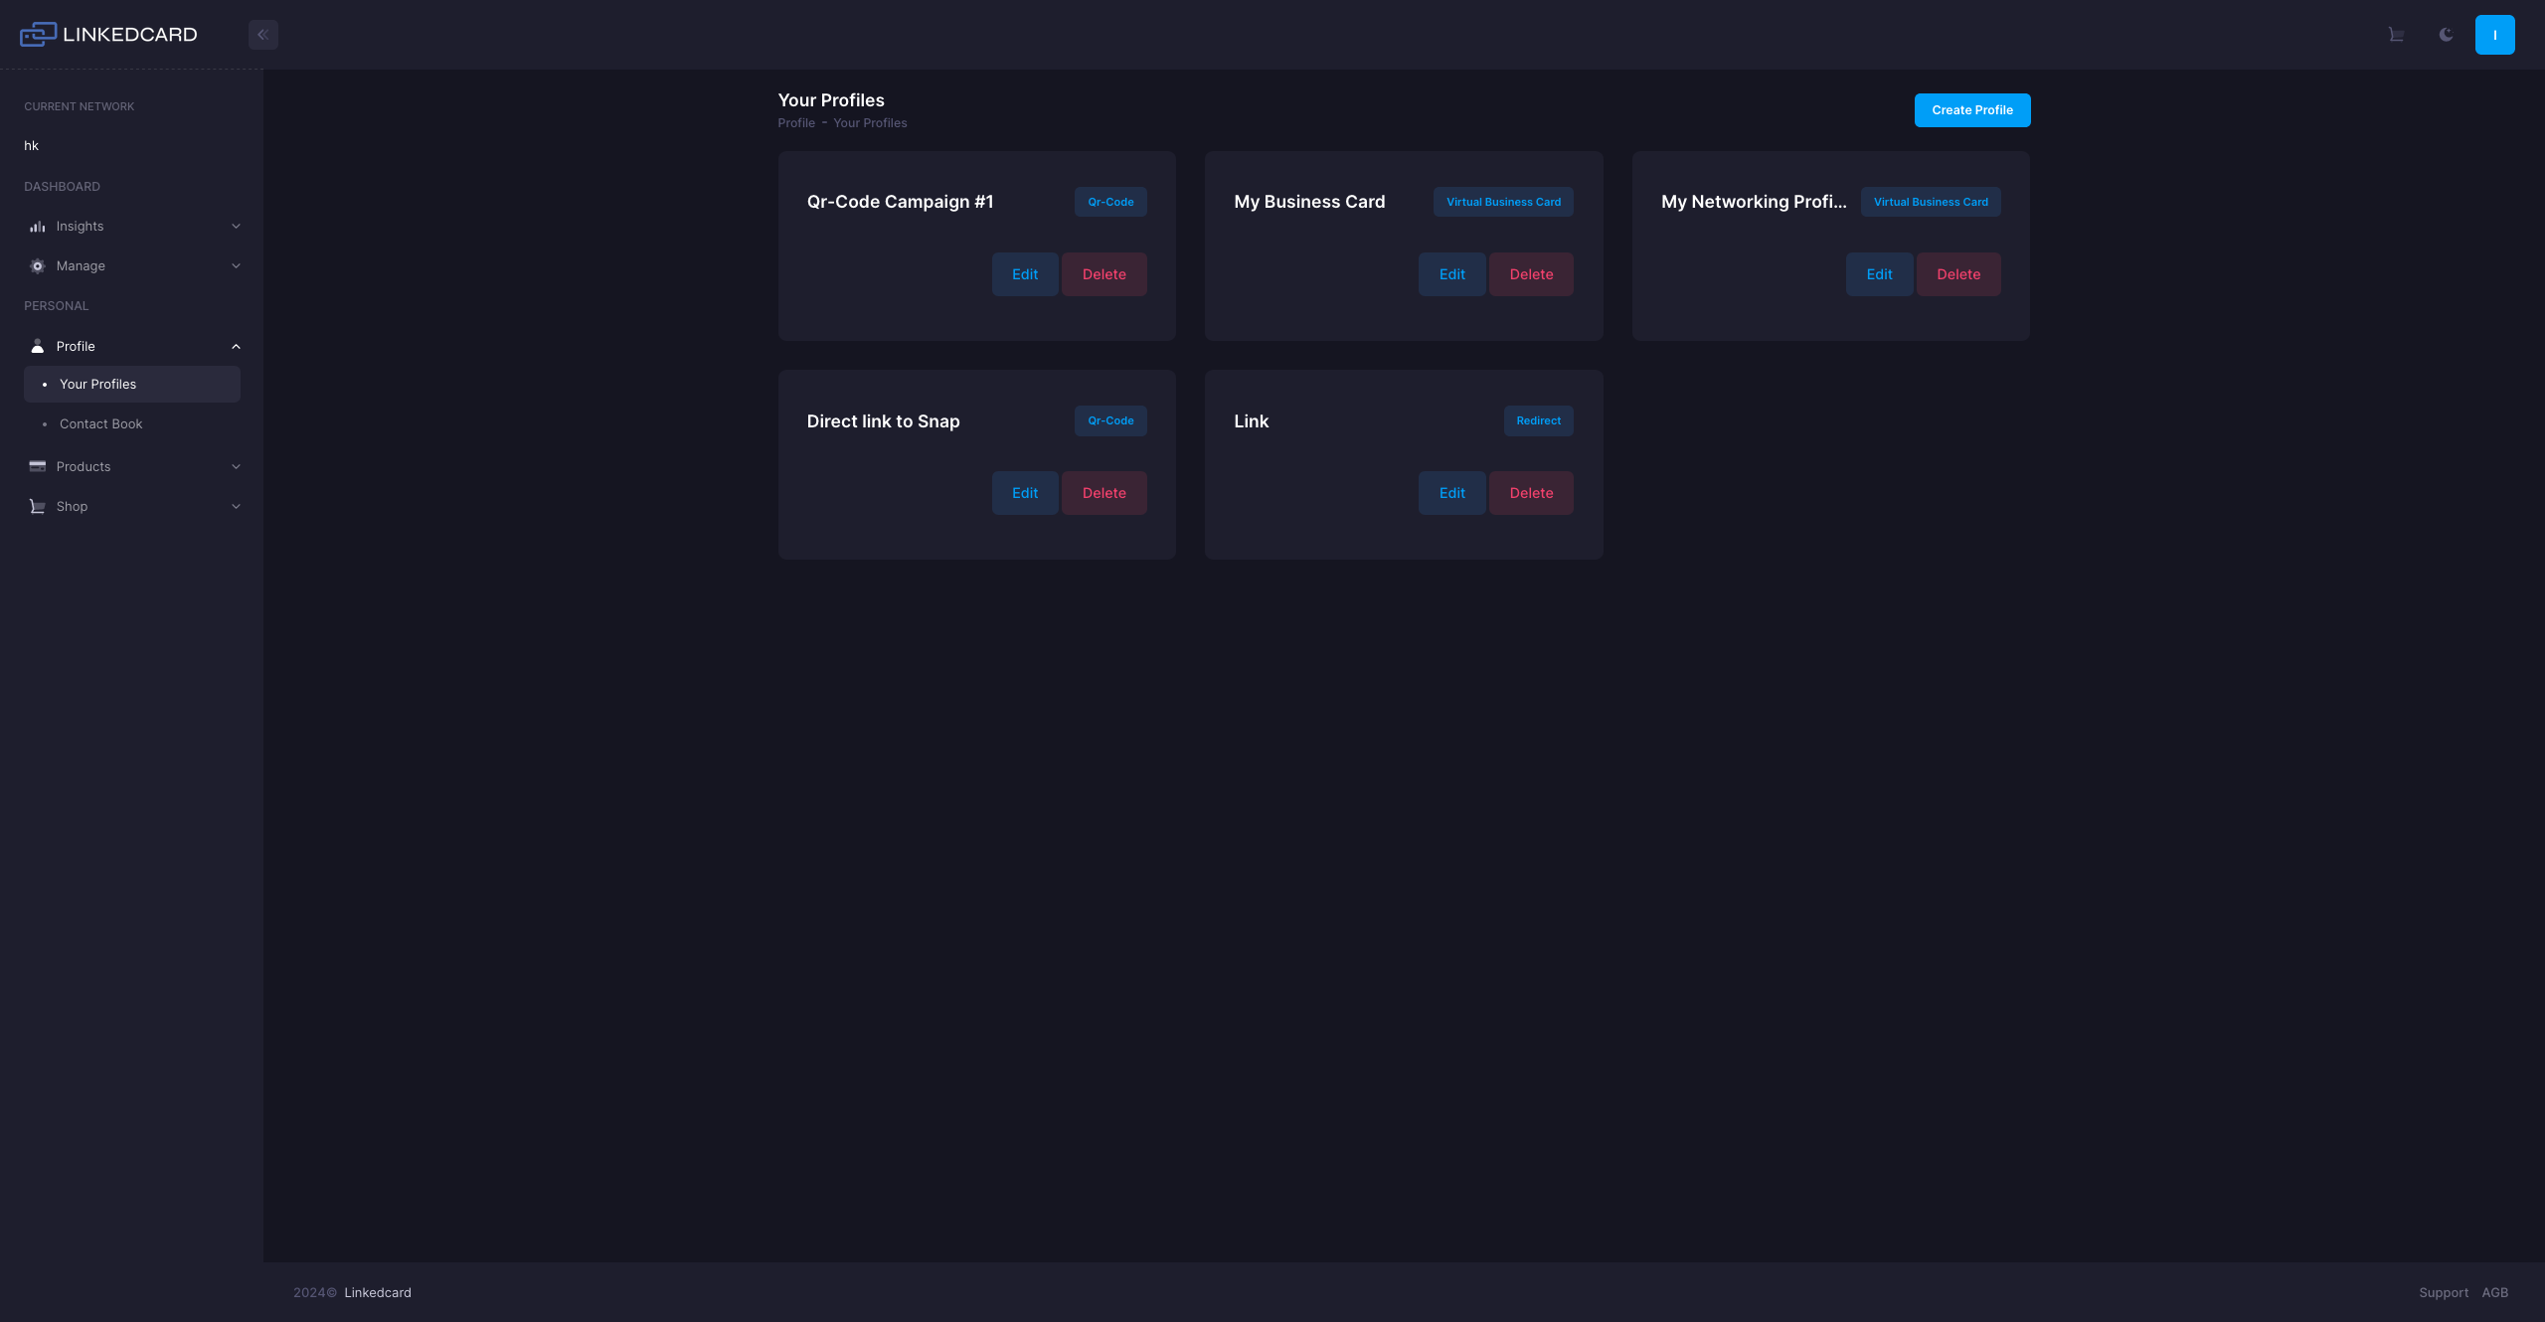The height and width of the screenshot is (1322, 2545).
Task: Open the shopping cart icon in header
Action: click(x=2396, y=35)
